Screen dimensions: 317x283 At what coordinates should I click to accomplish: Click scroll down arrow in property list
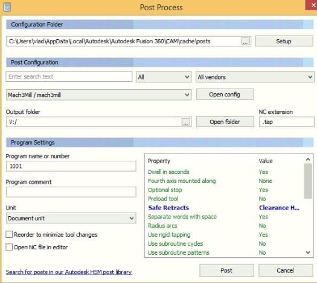(x=308, y=252)
